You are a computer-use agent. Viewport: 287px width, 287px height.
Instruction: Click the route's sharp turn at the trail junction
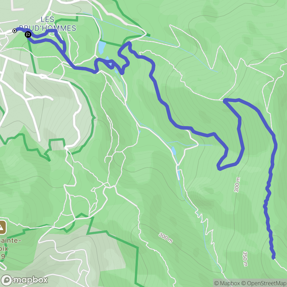(x=225, y=100)
